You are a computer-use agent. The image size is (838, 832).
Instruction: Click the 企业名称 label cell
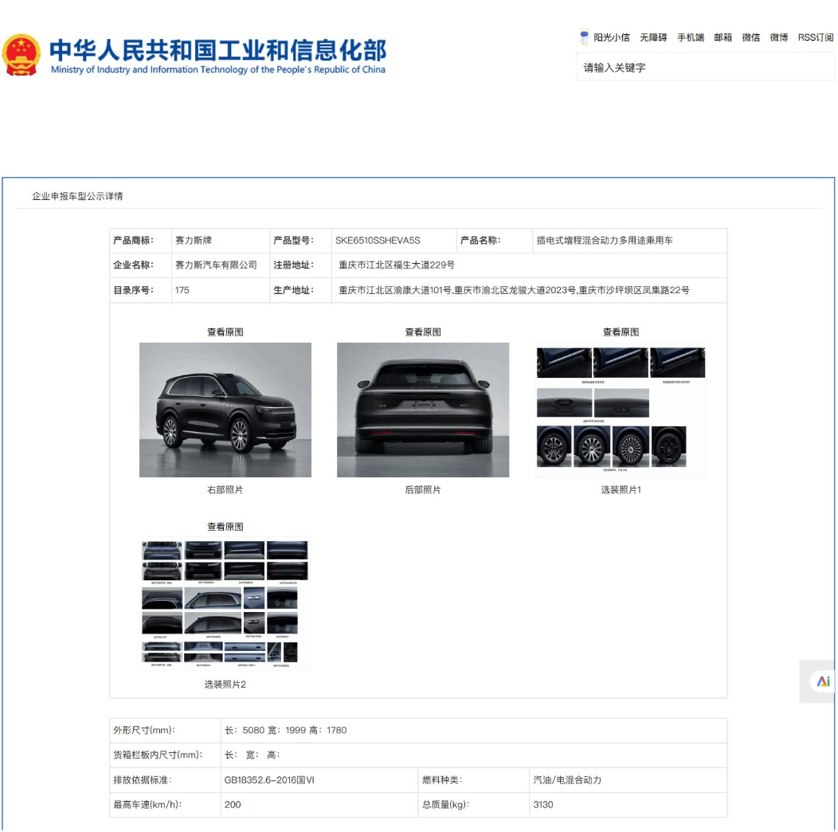(140, 265)
